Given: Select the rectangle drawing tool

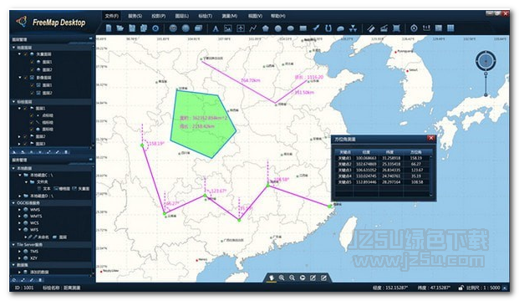Looking at the screenshot, I should tap(303, 28).
